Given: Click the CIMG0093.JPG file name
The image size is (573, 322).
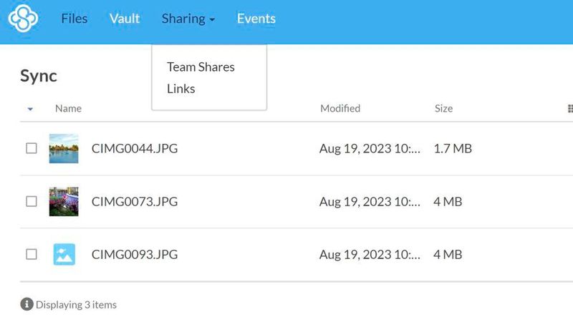Looking at the screenshot, I should 135,254.
